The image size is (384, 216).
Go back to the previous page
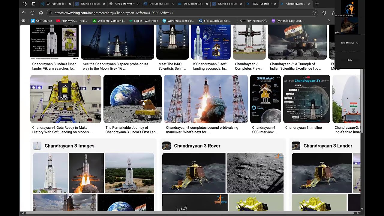(x=24, y=13)
